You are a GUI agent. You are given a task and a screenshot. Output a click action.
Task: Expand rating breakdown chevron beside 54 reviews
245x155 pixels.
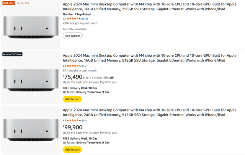[x=80, y=66]
